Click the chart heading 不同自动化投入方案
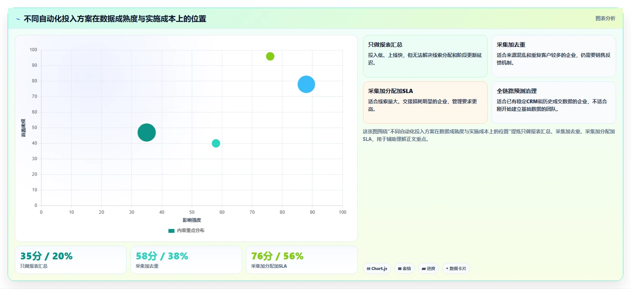Viewport: 631px width, 289px height. coord(115,19)
